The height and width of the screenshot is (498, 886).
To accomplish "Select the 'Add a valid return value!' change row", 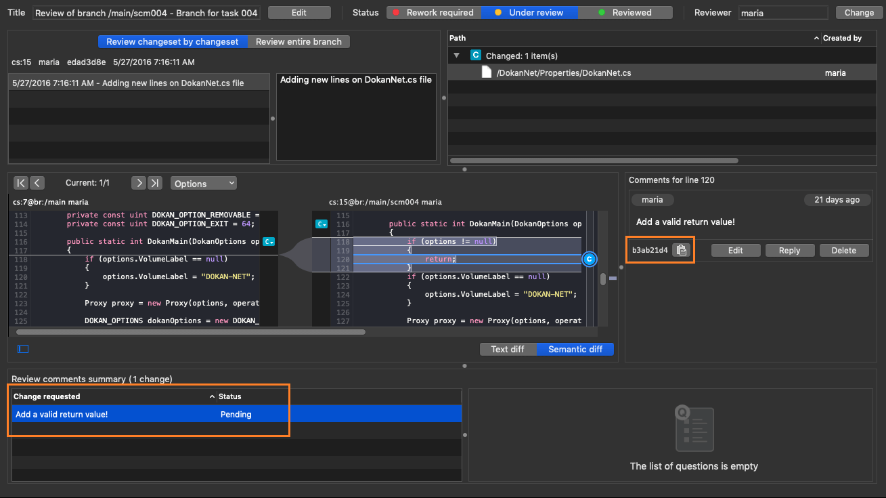I will [x=236, y=414].
